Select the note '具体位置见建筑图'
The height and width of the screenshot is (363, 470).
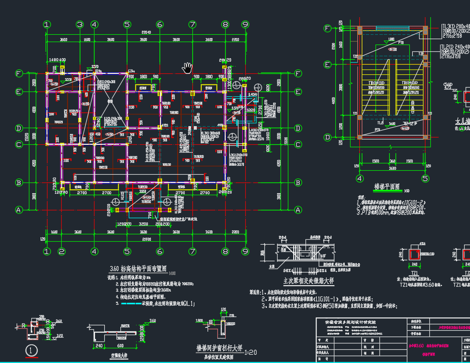(218, 357)
